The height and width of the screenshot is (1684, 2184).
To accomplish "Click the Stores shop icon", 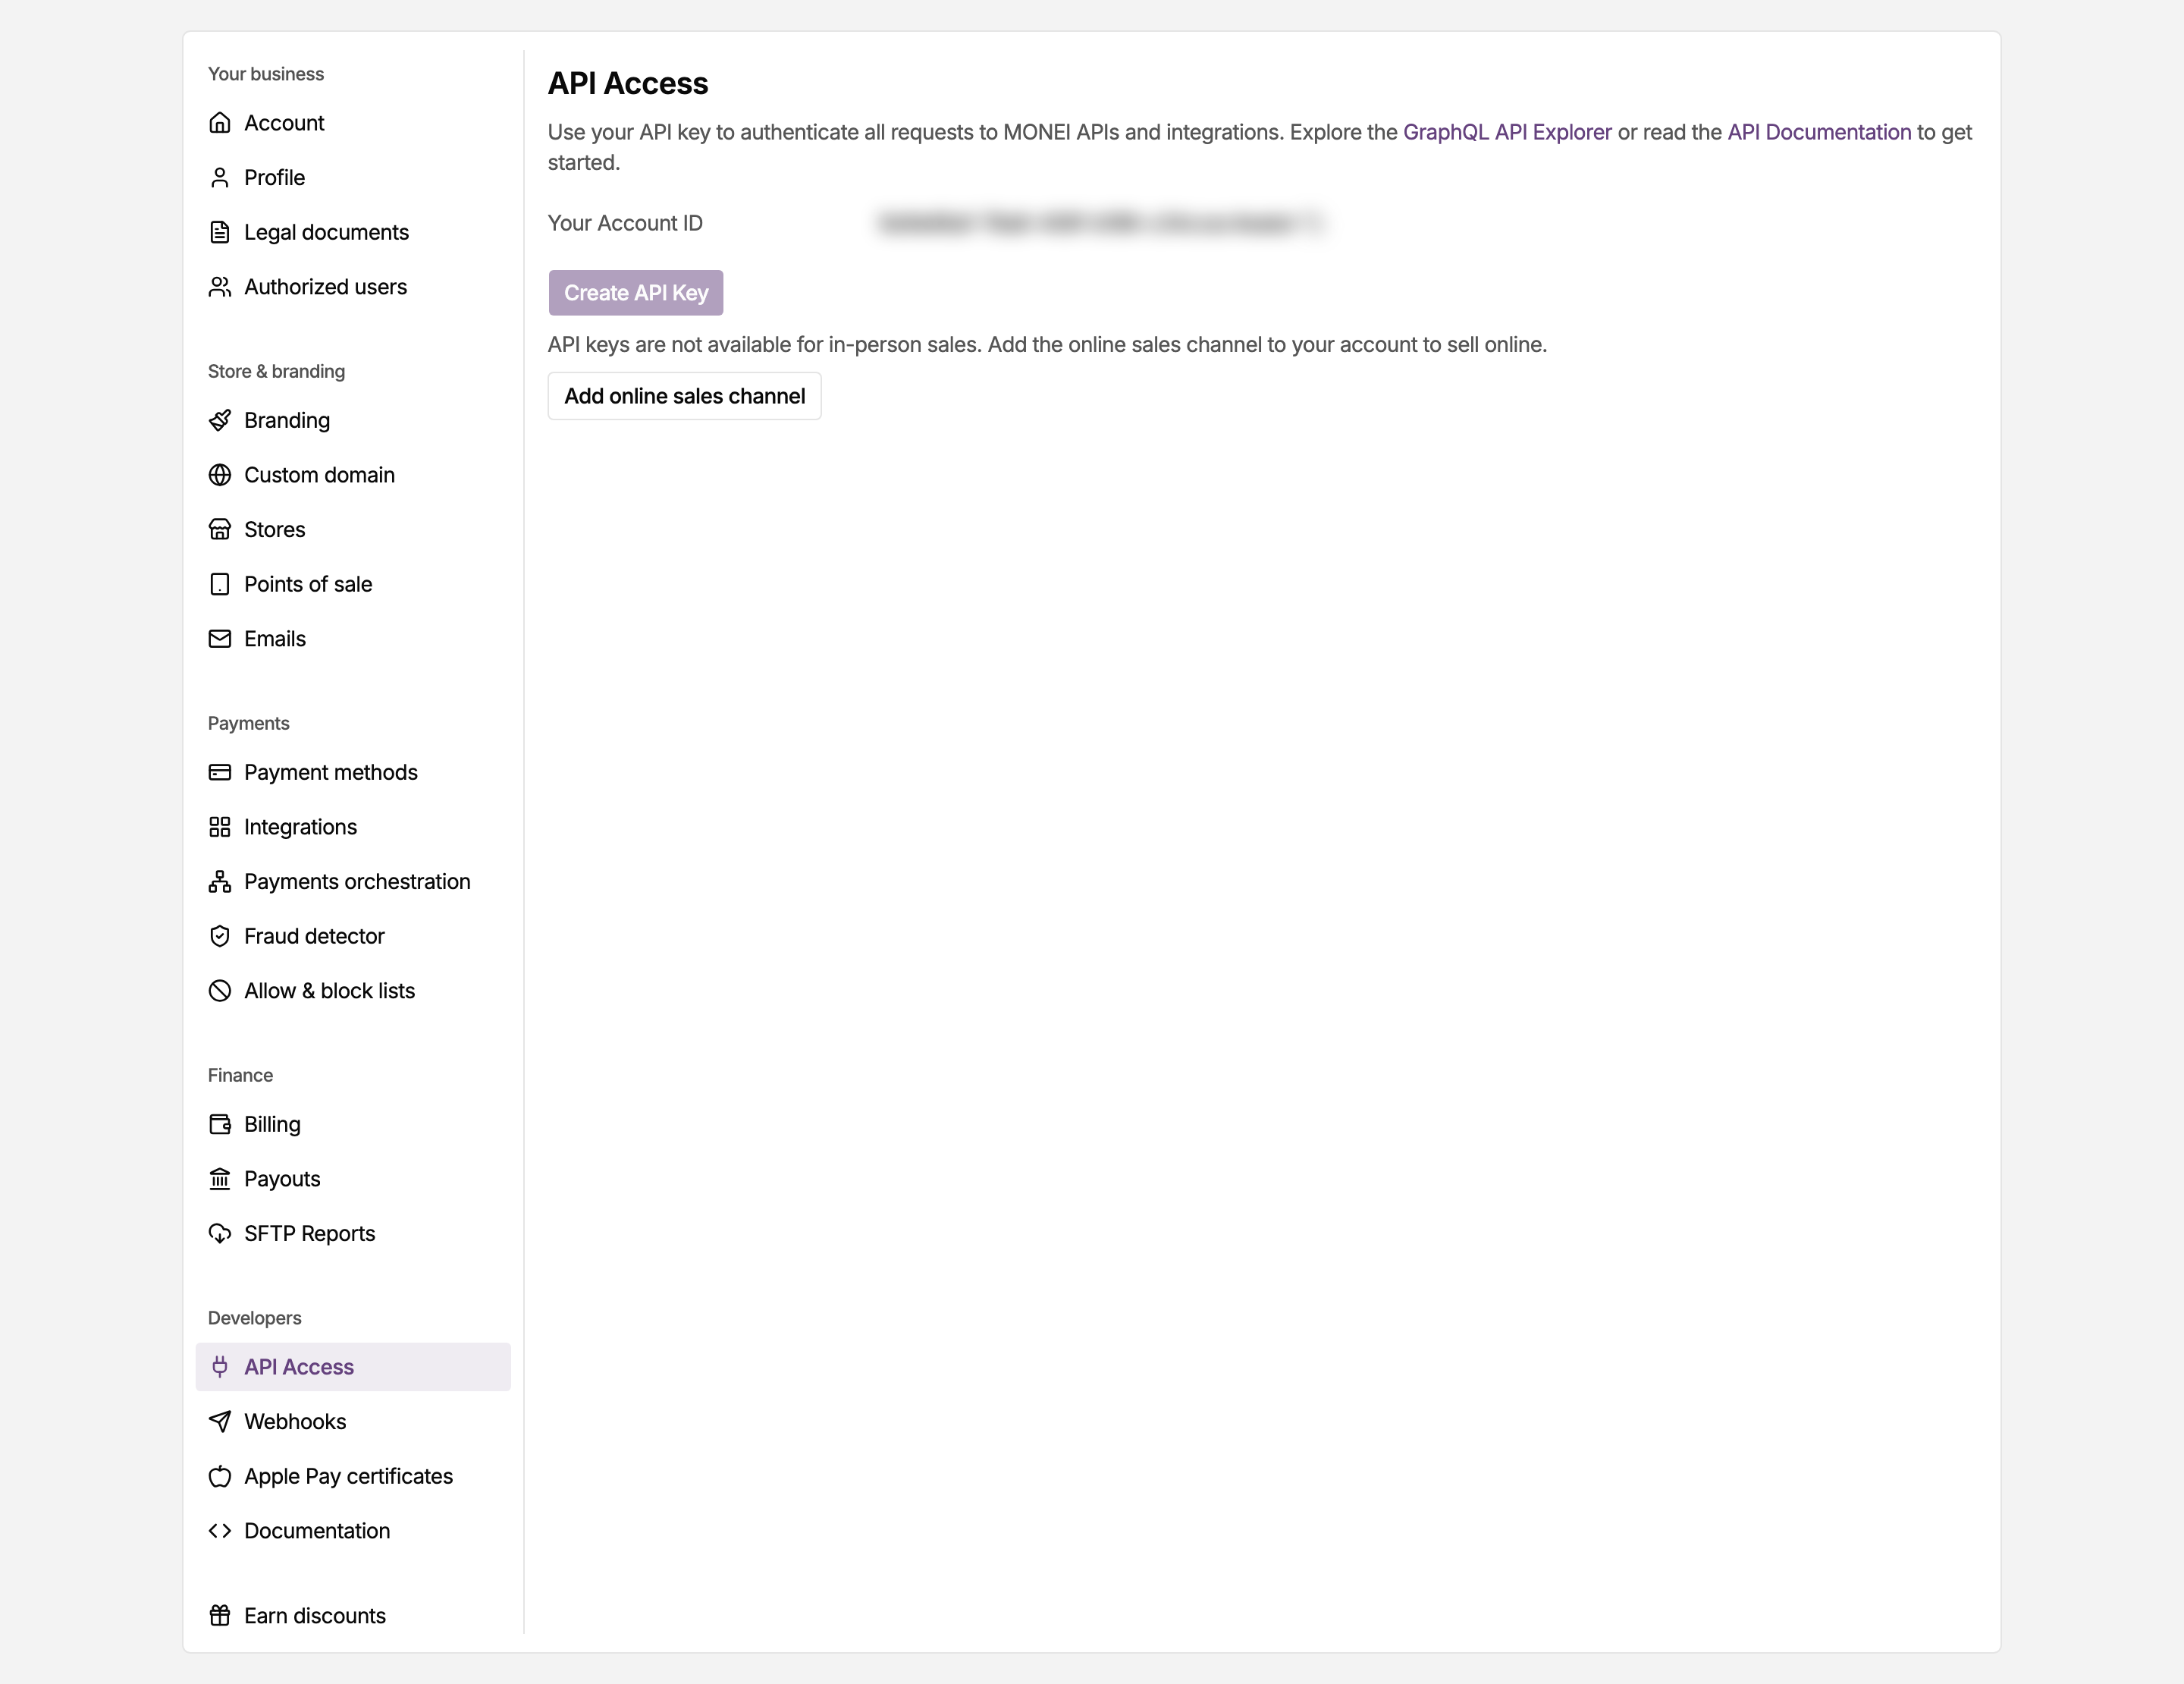I will click(220, 530).
